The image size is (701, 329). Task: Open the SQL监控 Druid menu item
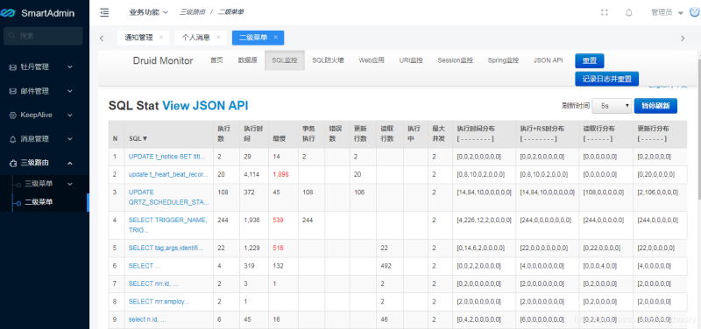point(284,60)
